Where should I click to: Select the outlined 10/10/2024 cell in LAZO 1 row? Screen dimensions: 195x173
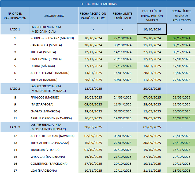152,29
